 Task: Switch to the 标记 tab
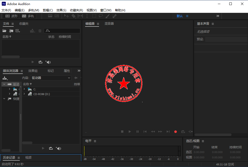[51, 71]
